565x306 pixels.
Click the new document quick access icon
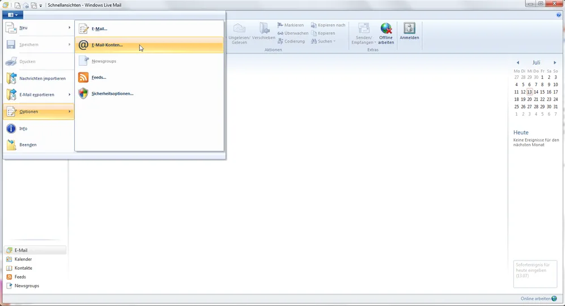18,6
